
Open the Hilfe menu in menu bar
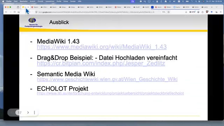(x=79, y=1)
